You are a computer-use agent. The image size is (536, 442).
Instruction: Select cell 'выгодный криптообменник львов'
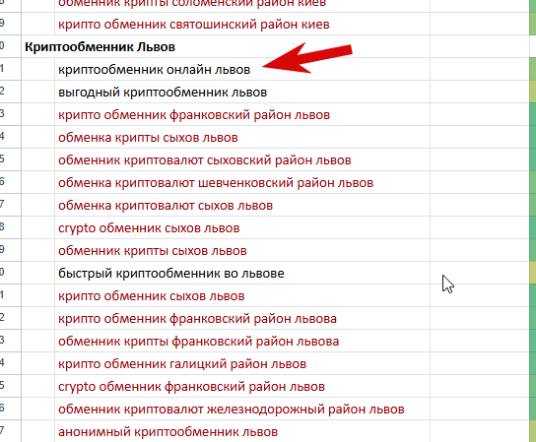coord(242,92)
